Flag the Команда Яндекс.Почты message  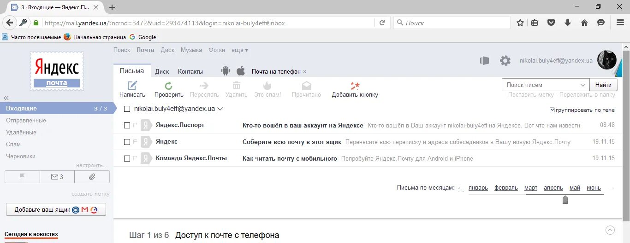pyautogui.click(x=135, y=158)
